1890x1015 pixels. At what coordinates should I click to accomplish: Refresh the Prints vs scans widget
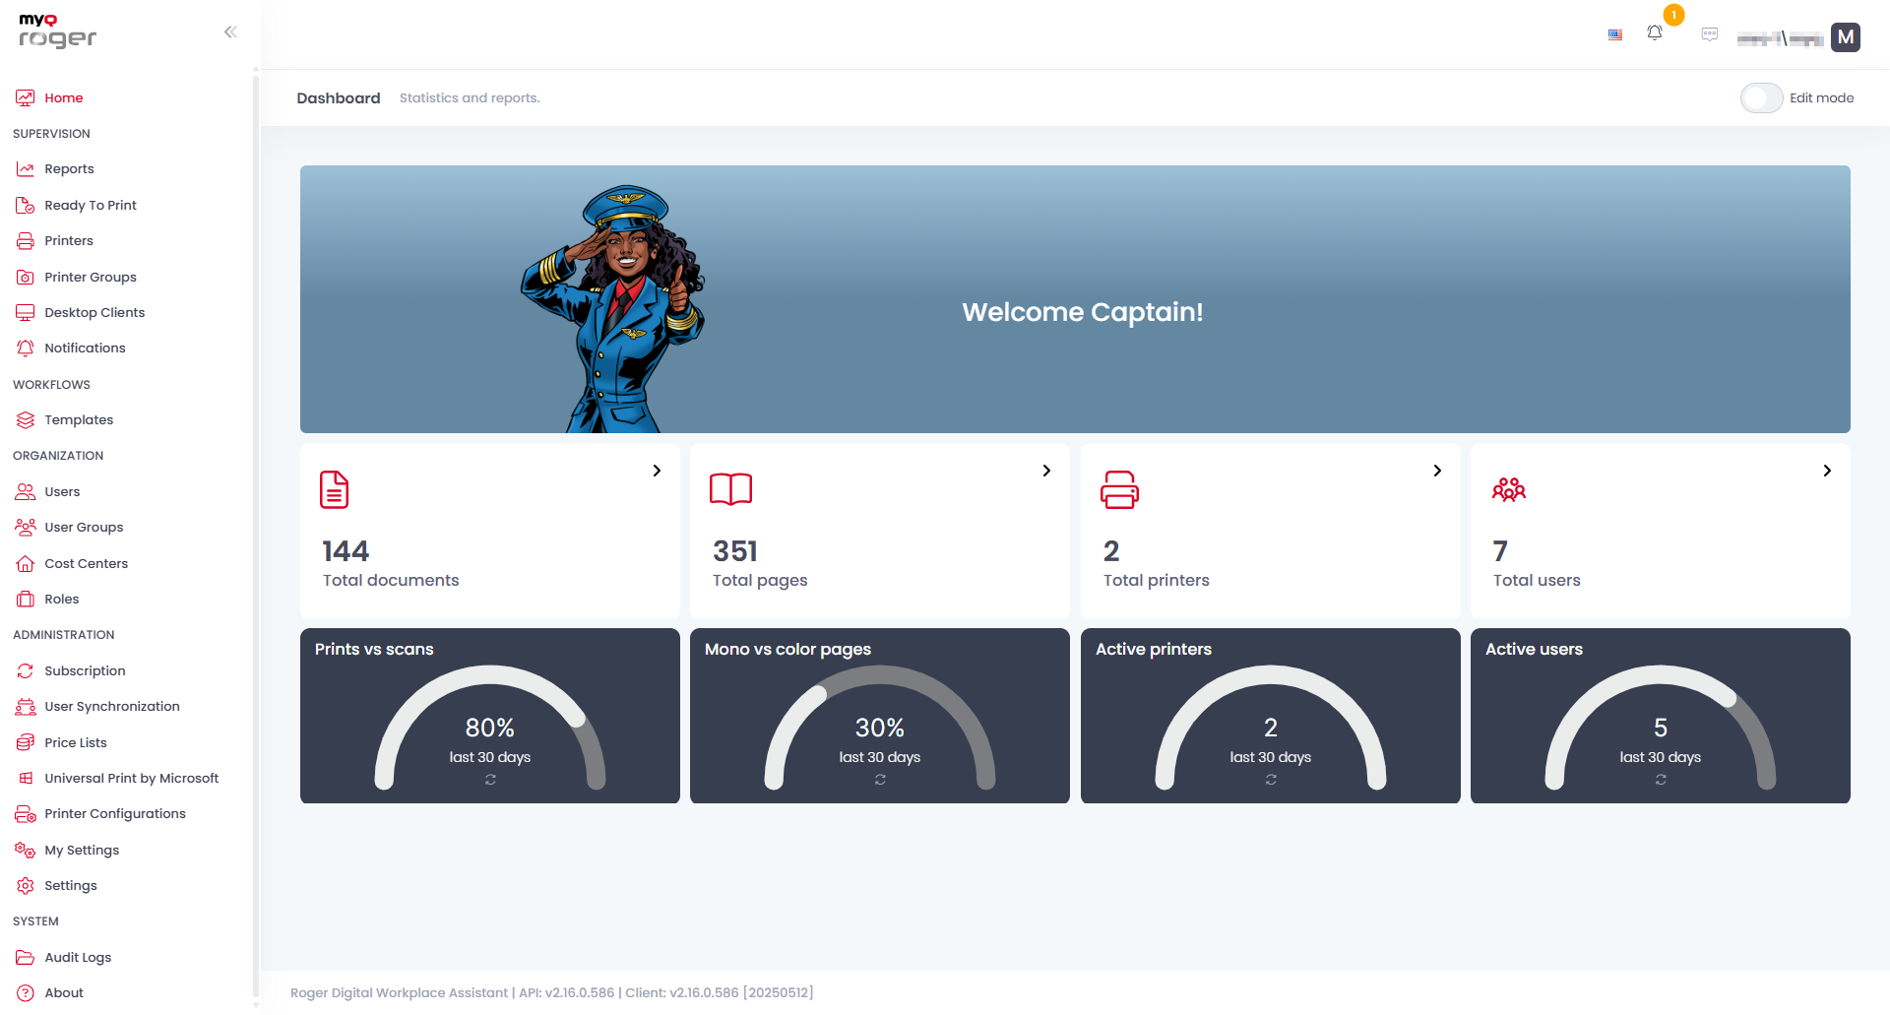click(x=490, y=780)
